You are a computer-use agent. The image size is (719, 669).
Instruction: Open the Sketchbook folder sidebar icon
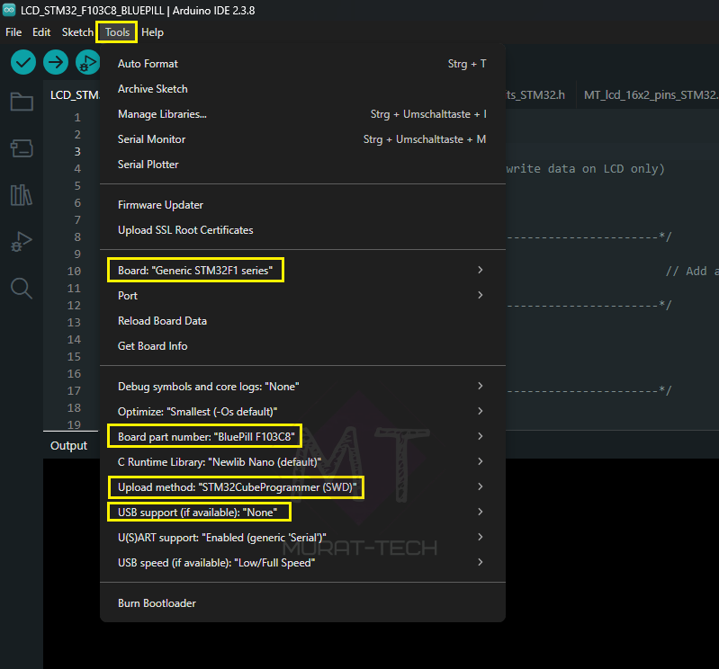coord(22,102)
